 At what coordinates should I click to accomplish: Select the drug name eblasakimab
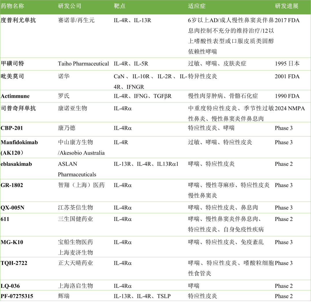click(16, 164)
